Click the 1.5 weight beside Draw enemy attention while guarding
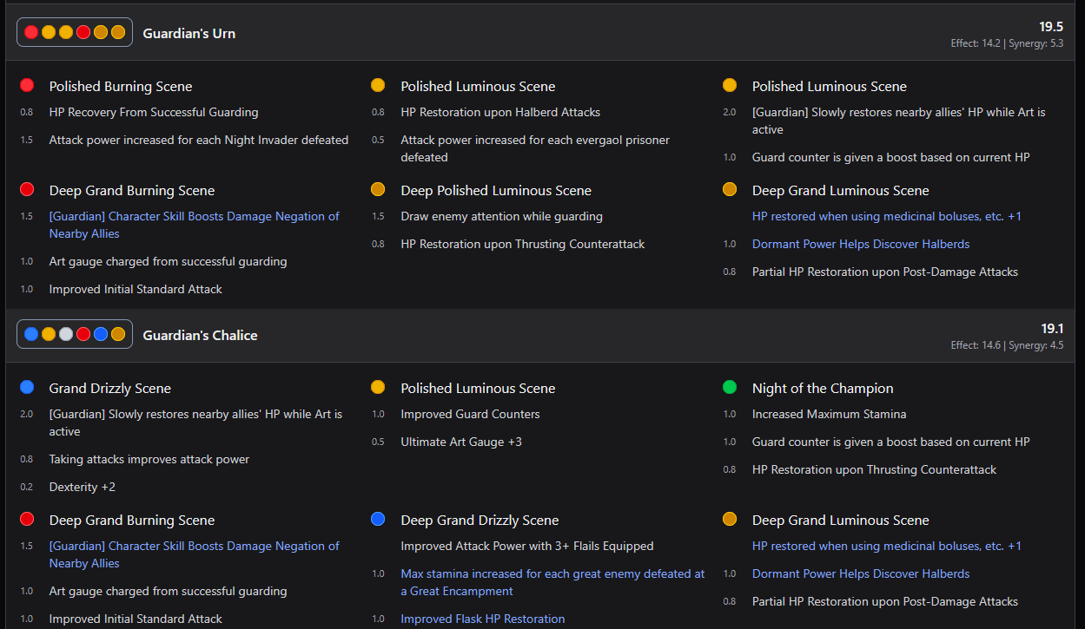Image resolution: width=1085 pixels, height=629 pixels. (378, 216)
